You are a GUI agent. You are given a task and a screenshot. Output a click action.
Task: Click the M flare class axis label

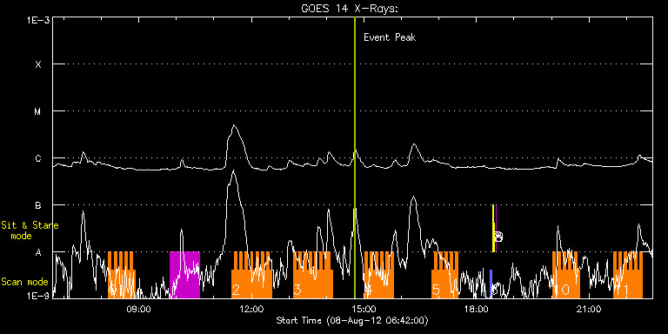tap(38, 111)
